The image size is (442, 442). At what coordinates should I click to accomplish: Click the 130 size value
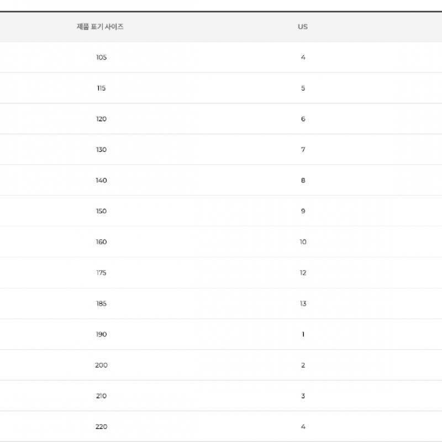coord(101,150)
